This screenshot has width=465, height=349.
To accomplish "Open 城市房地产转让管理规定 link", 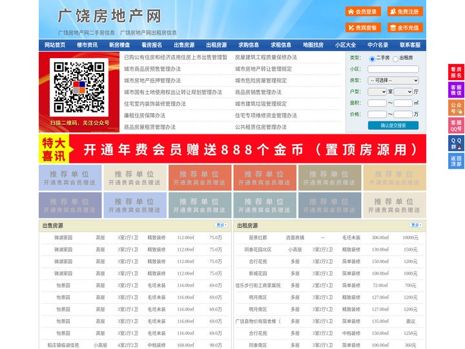I will click(263, 69).
